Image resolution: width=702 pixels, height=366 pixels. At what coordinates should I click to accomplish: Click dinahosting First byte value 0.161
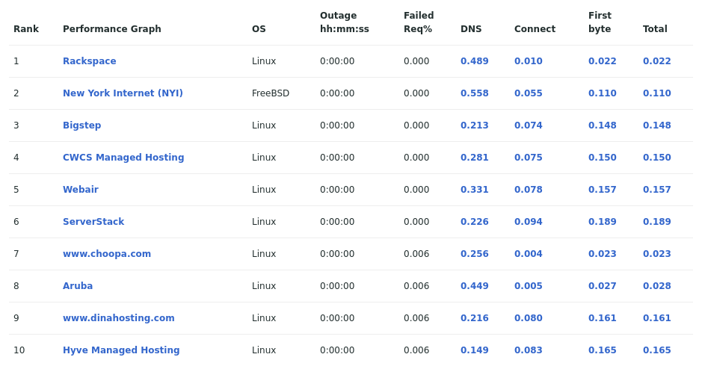(x=602, y=318)
